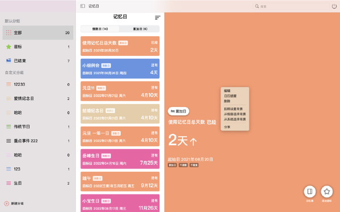Viewport: 340px width, 212px height.
Task: Click the 9月12天 value on 端午
Action: click(x=149, y=185)
